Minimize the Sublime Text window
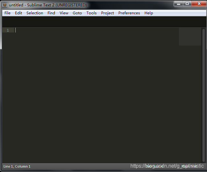207x172 pixels. [179, 4]
